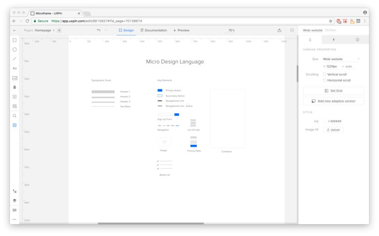The width and height of the screenshot is (379, 236).
Task: Click the Set Grid button
Action: (334, 91)
